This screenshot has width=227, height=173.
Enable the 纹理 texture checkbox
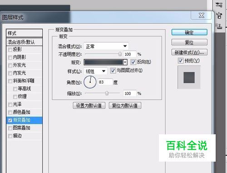tap(15, 97)
